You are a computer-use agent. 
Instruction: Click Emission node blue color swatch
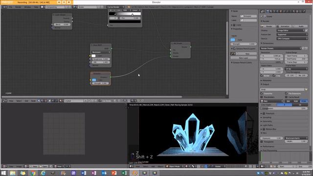coord(94,80)
